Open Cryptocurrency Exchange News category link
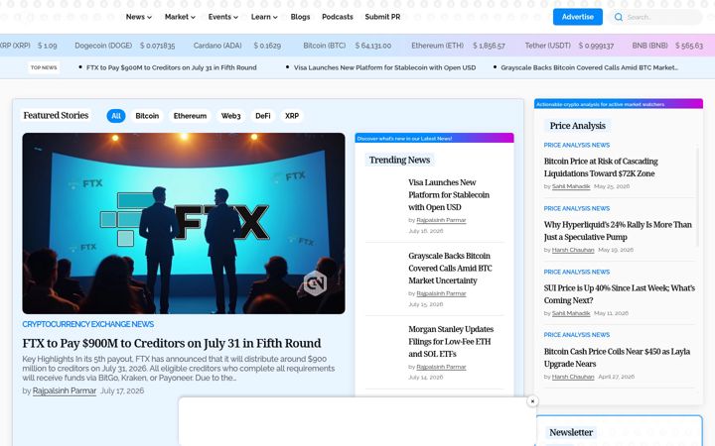 click(x=88, y=324)
